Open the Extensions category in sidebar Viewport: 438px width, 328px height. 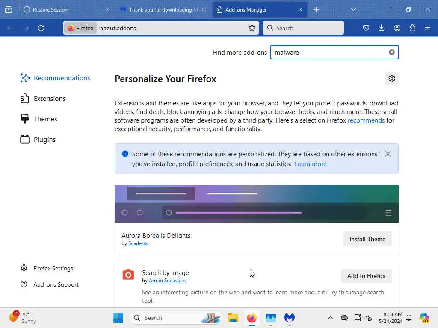(43, 99)
